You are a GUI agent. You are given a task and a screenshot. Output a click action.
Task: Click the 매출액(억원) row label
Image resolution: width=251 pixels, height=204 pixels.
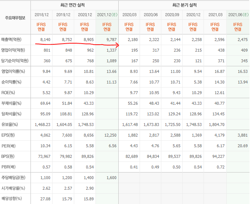click(11, 40)
